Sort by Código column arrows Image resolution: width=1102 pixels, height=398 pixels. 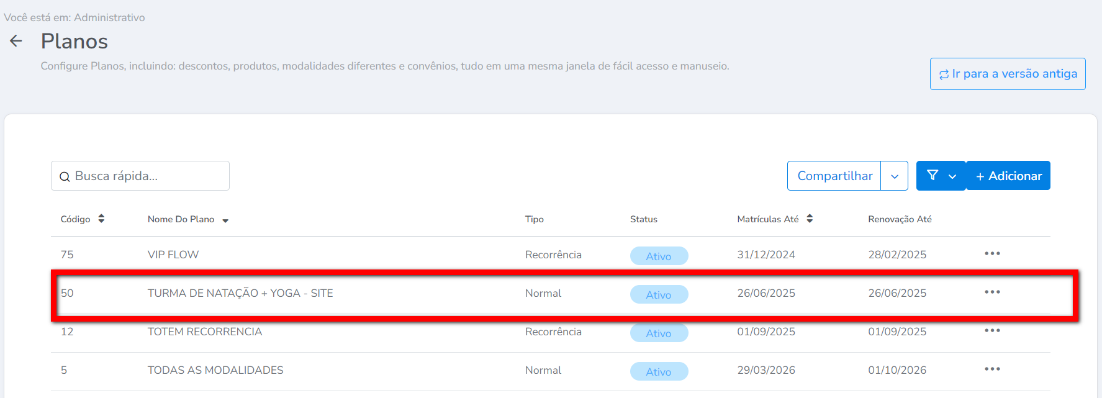tap(101, 219)
